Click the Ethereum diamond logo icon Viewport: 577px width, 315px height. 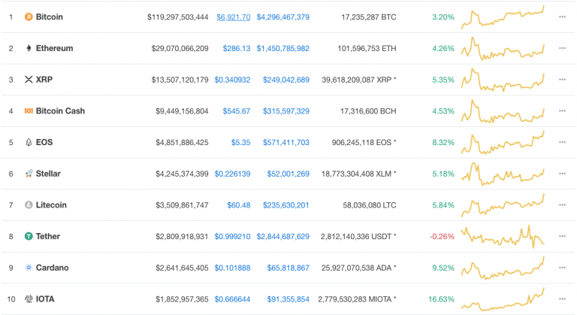coord(29,48)
